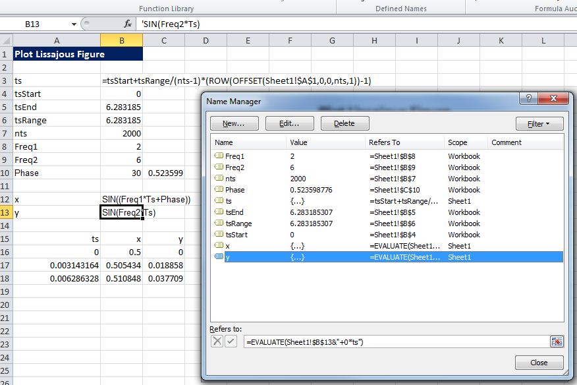The image size is (577, 385).
Task: Cancel the Refers to edit with X icon
Action: point(217,341)
